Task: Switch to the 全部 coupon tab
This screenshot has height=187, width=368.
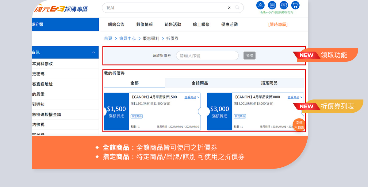Action: point(134,83)
